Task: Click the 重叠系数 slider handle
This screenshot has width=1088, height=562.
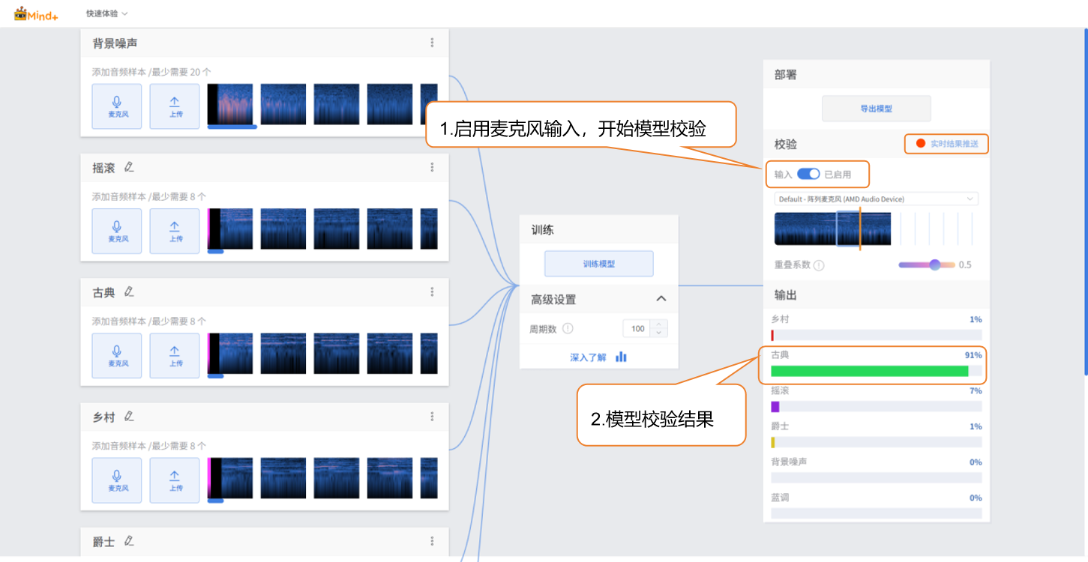Action: pyautogui.click(x=934, y=265)
